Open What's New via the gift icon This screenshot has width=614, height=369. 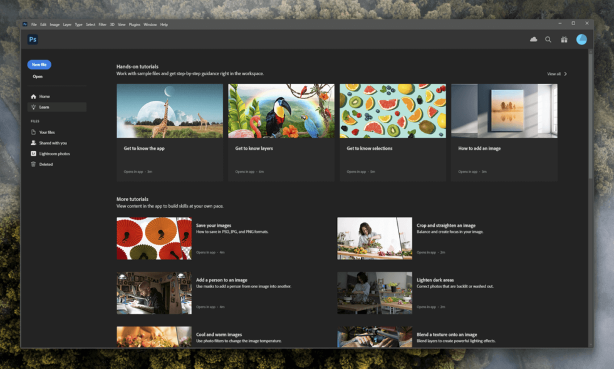563,39
